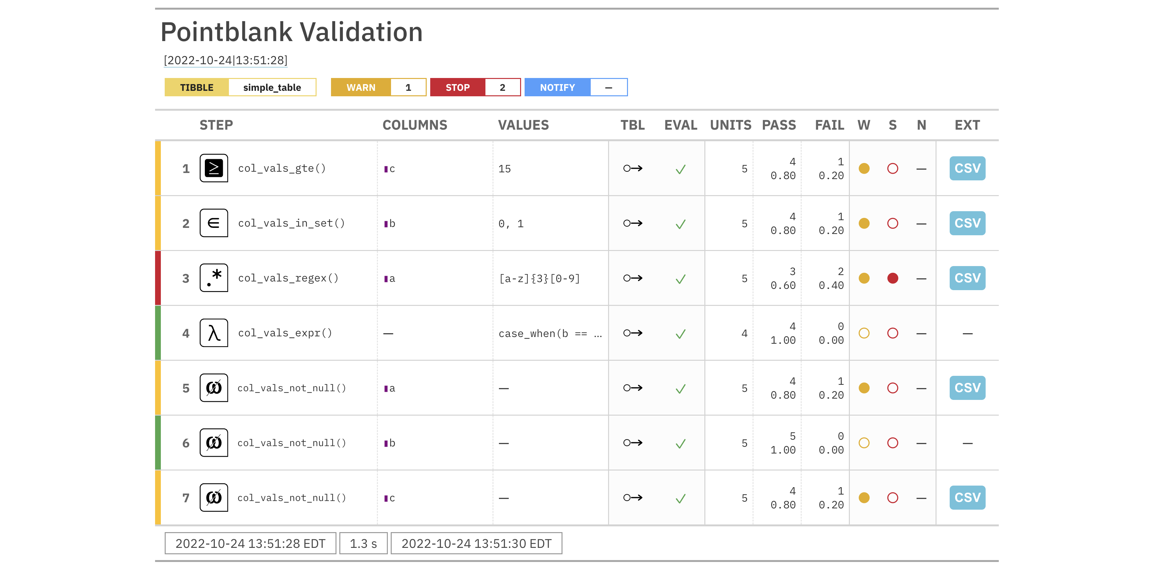Click the greater-than-or-equal icon in step 1

click(214, 168)
